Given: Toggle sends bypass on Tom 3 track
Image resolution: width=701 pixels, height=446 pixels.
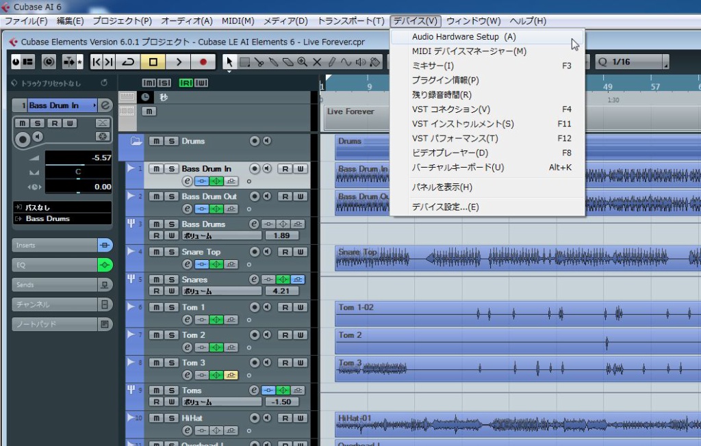Looking at the screenshot, I should click(x=231, y=375).
